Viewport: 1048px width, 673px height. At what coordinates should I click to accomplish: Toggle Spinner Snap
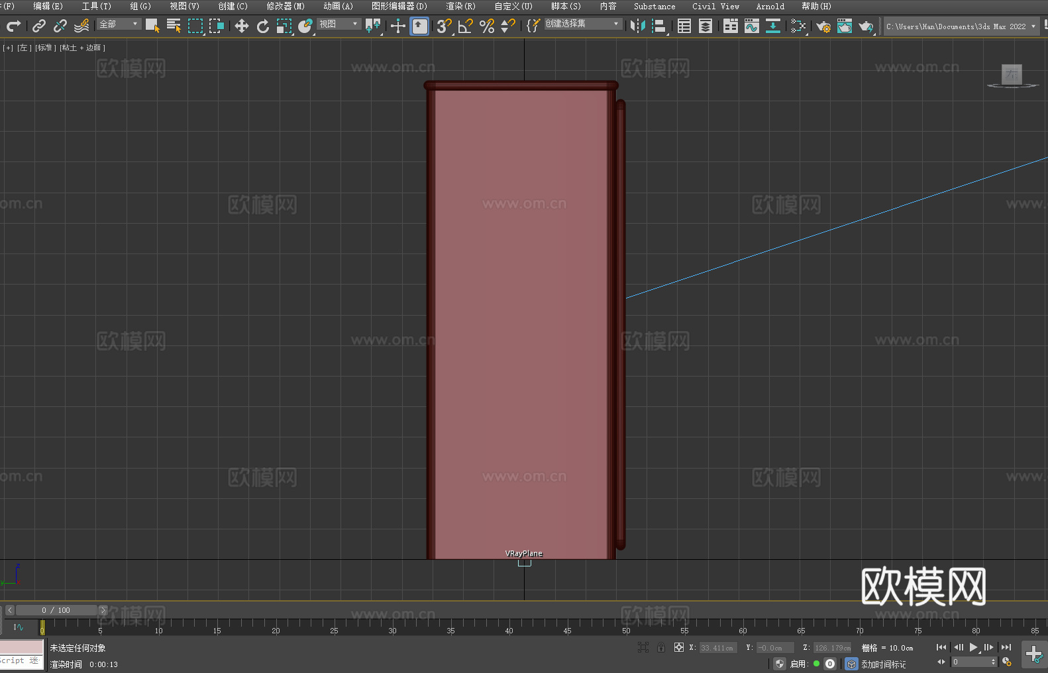(508, 26)
